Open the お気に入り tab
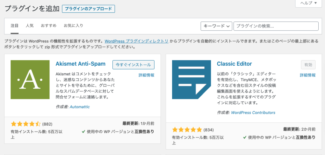The width and height of the screenshot is (325, 155). pos(73,26)
